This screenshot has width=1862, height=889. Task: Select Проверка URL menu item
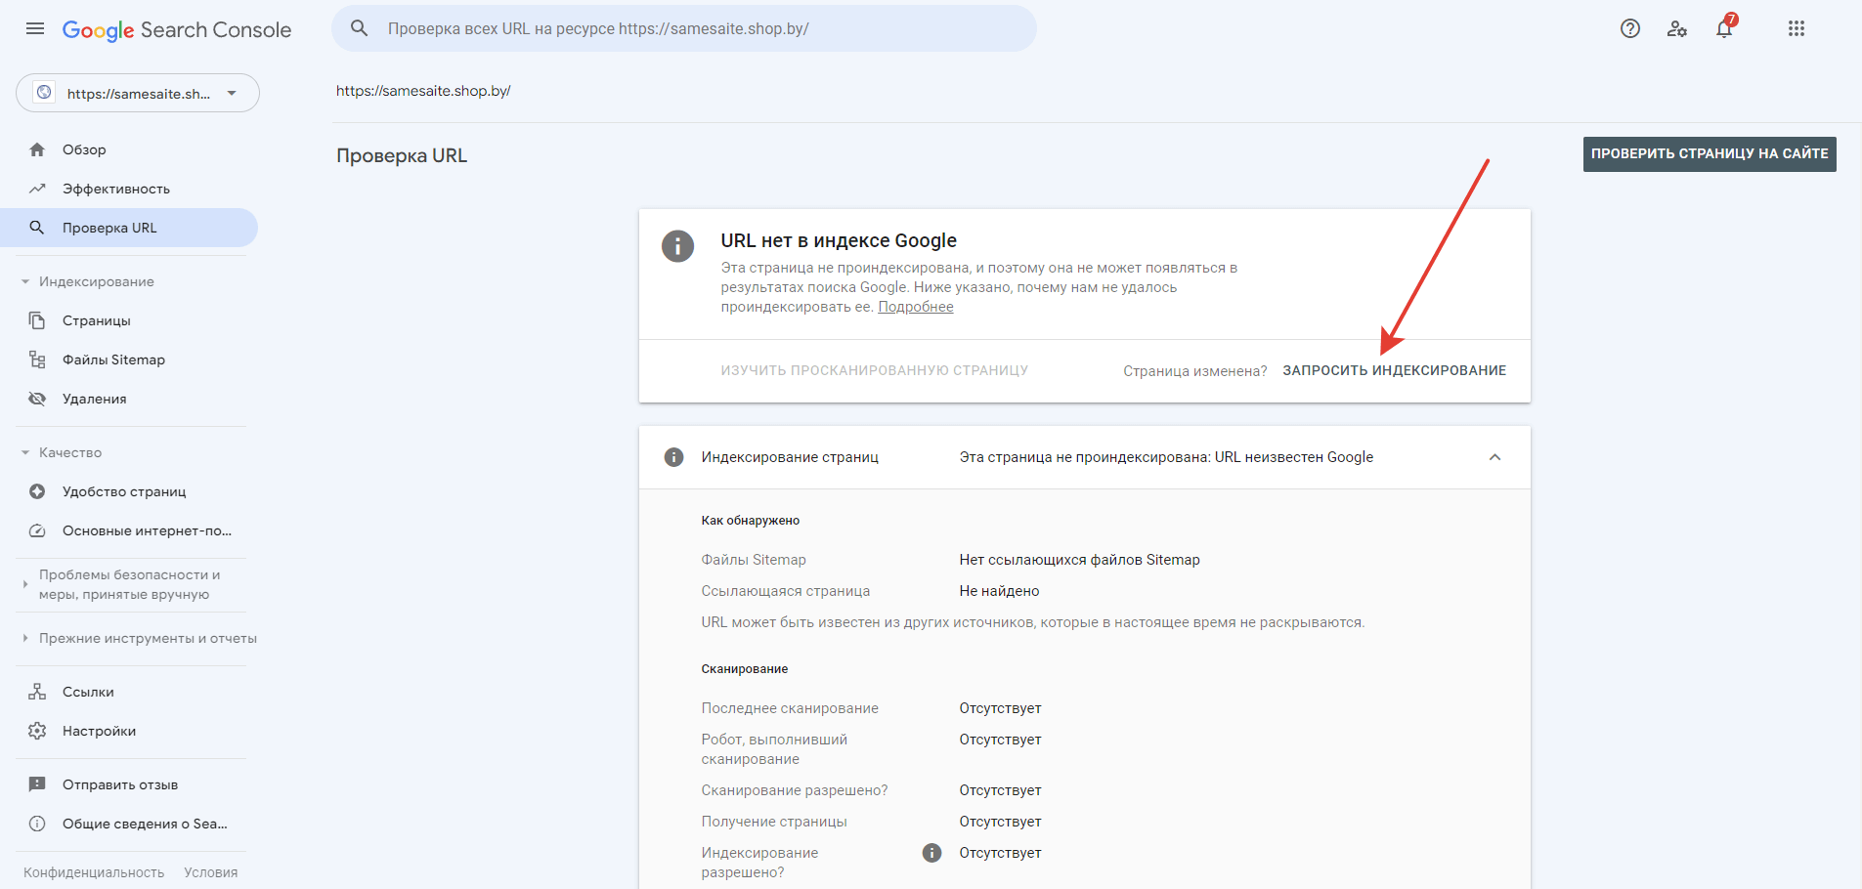[129, 228]
